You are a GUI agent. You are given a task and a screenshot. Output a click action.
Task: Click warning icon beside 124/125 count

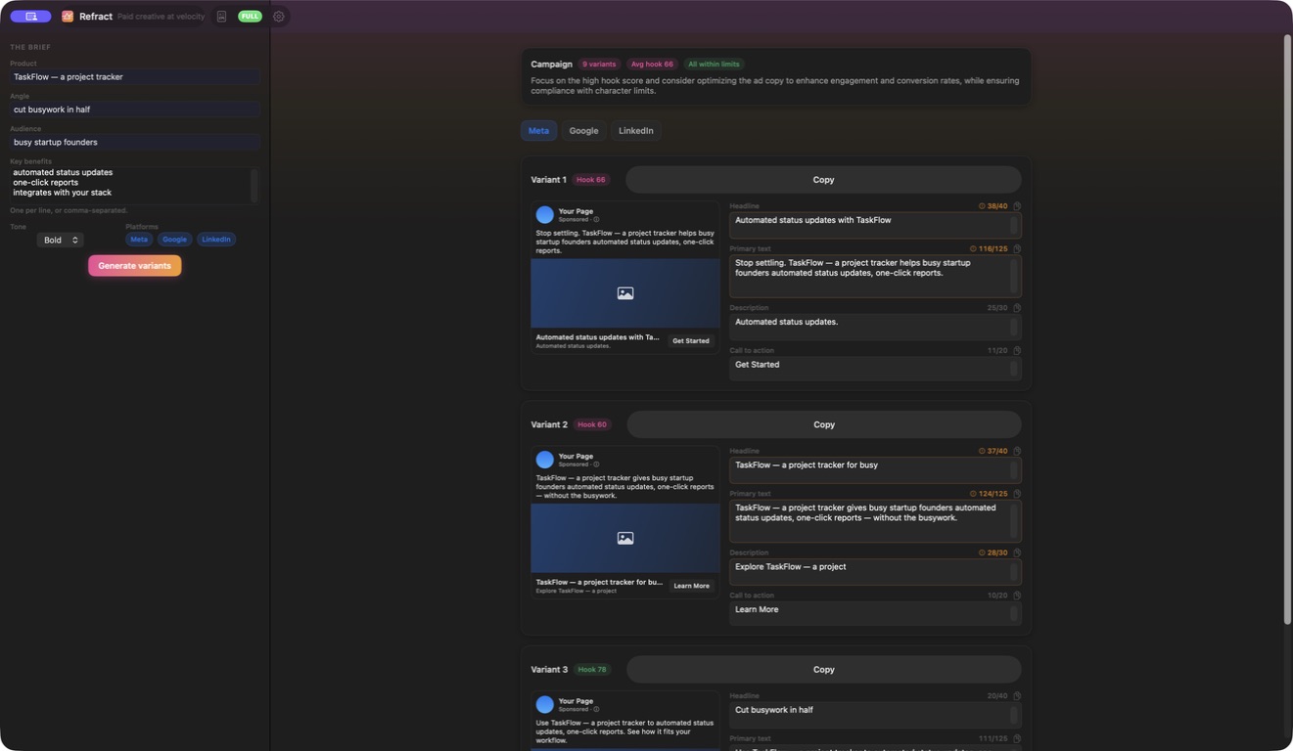point(973,494)
